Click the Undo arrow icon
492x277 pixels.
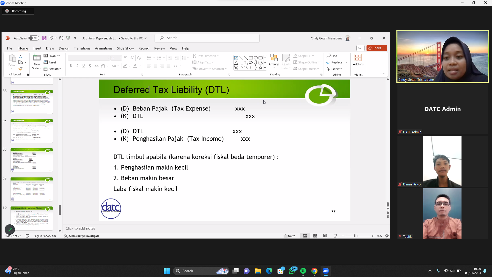tap(51, 38)
